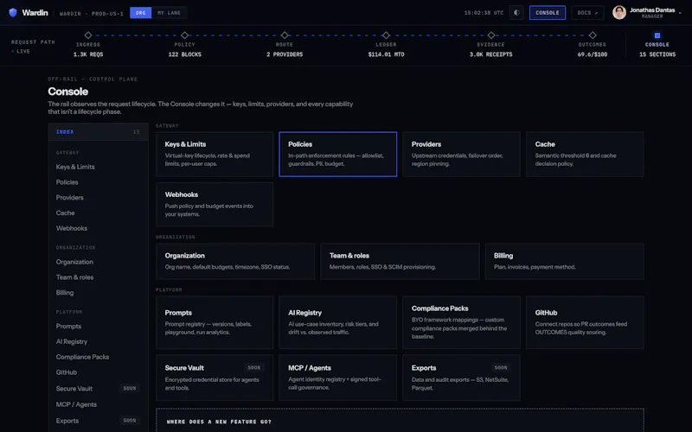Image resolution: width=692 pixels, height=432 pixels.
Task: Open Providers in sidebar
Action: (x=70, y=198)
